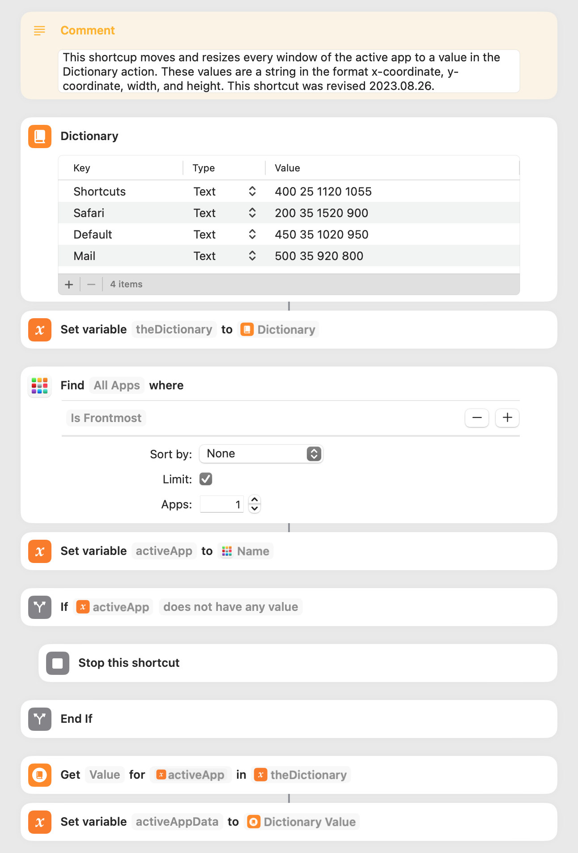578x853 pixels.
Task: Click the Comment action title
Action: coord(88,30)
